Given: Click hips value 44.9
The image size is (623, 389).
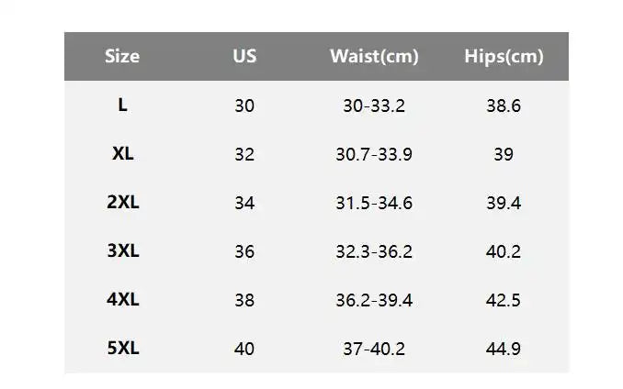Looking at the screenshot, I should tap(504, 349).
